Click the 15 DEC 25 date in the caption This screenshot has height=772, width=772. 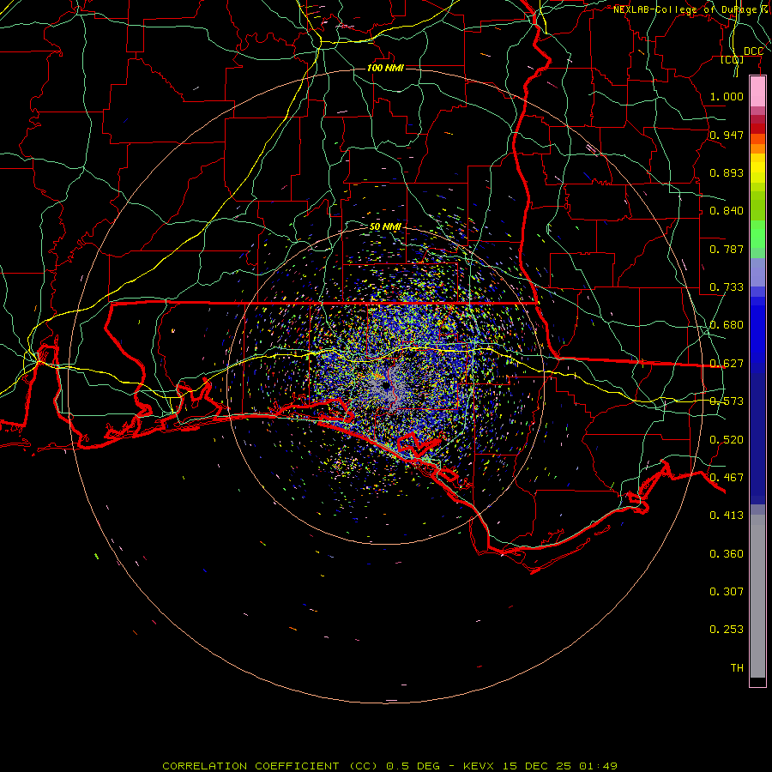tap(538, 766)
